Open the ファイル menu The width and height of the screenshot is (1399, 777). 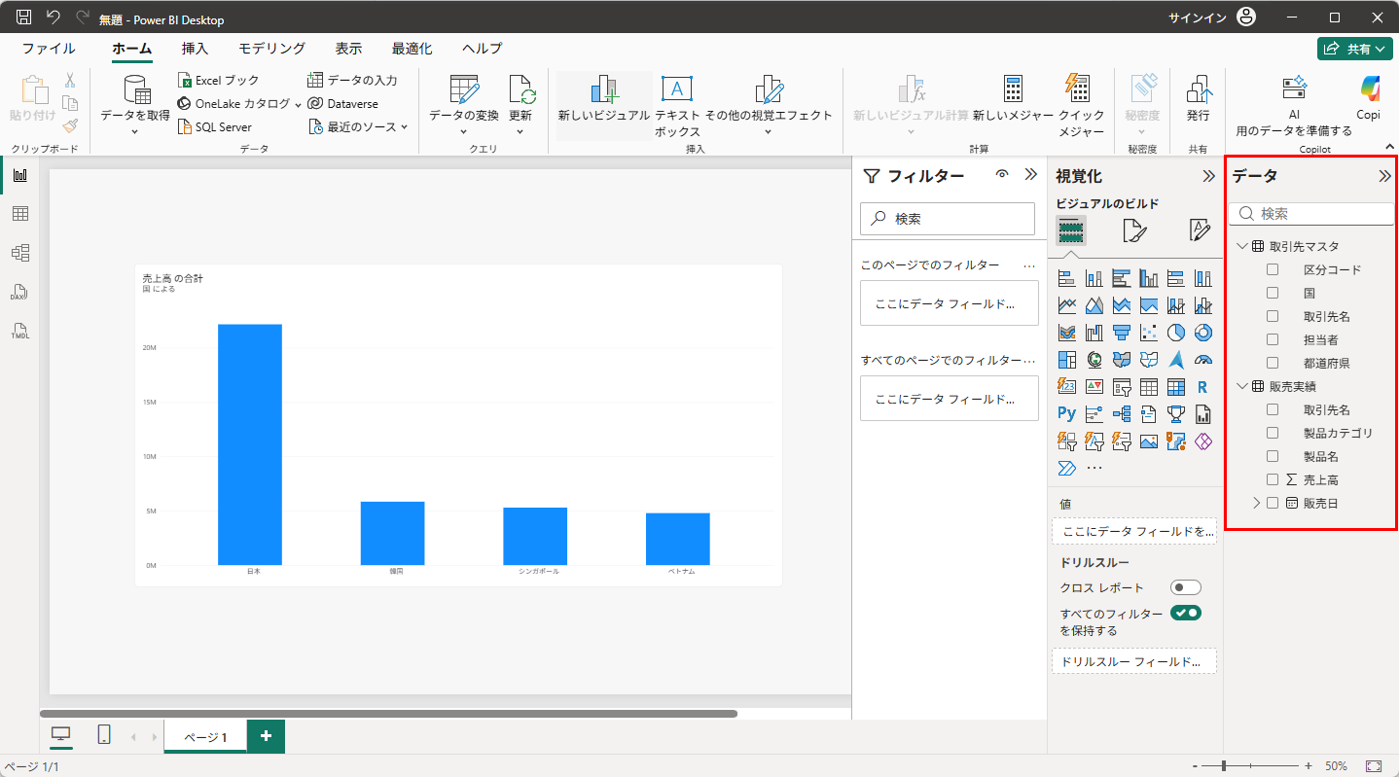(x=49, y=49)
